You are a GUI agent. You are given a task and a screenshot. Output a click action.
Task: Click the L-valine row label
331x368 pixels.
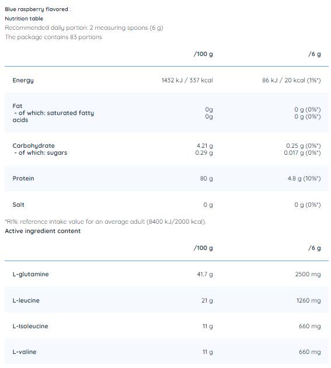[x=25, y=352]
